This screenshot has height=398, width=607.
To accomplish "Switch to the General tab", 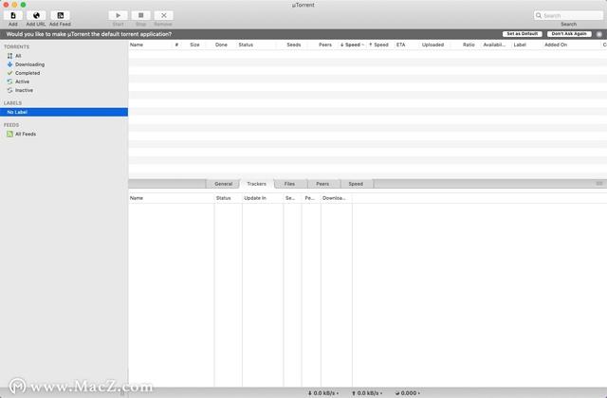I will 224,184.
